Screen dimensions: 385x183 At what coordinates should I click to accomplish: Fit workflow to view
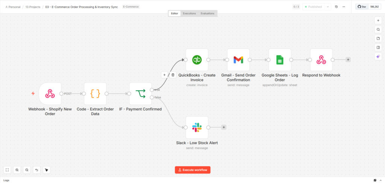[7, 170]
